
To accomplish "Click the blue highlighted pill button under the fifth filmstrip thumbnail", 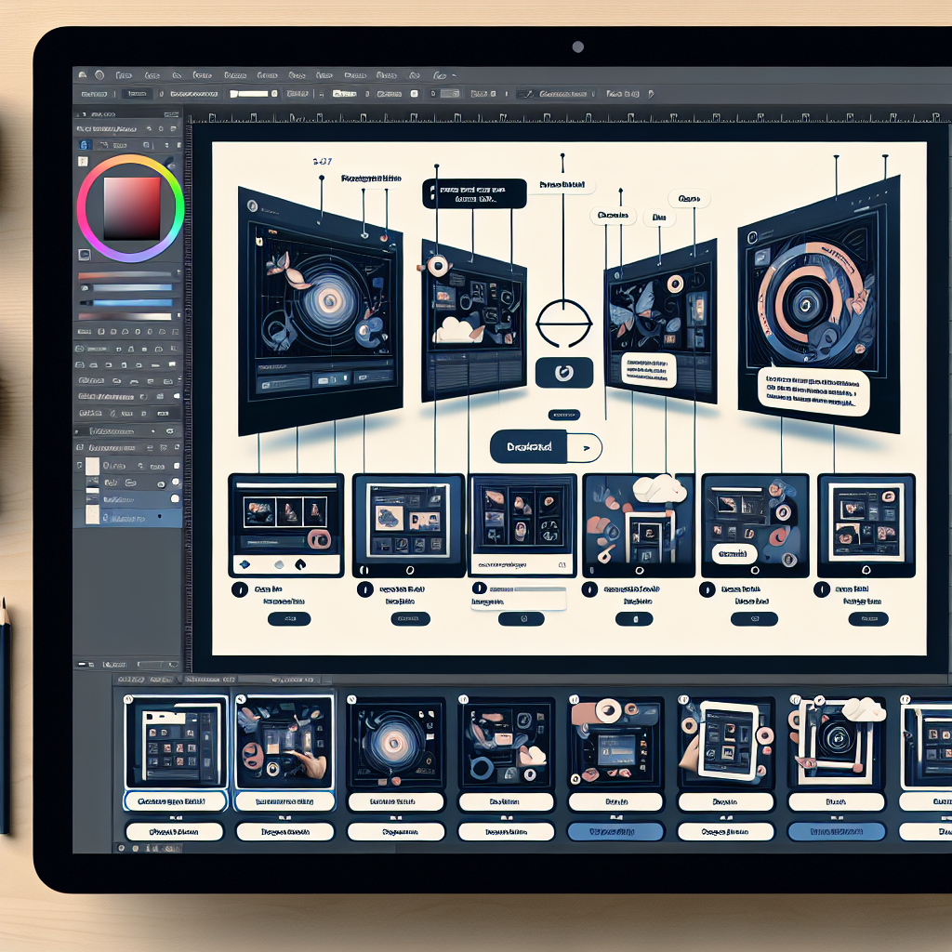I will (x=615, y=831).
